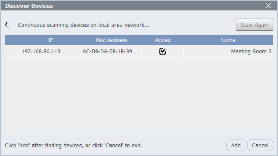
Task: Toggle the Added checkbox for Meeting Room 3
Action: click(163, 51)
